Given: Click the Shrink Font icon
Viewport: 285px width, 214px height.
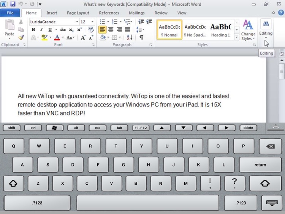Looking at the screenshot, I should tap(91, 38).
